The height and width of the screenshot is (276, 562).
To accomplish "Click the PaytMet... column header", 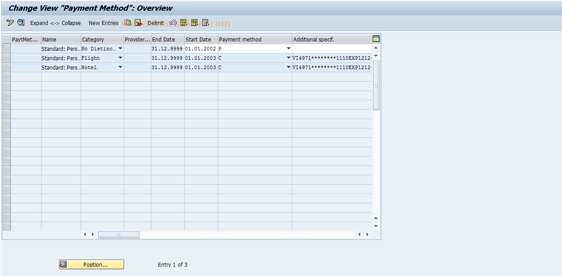I will click(x=26, y=39).
